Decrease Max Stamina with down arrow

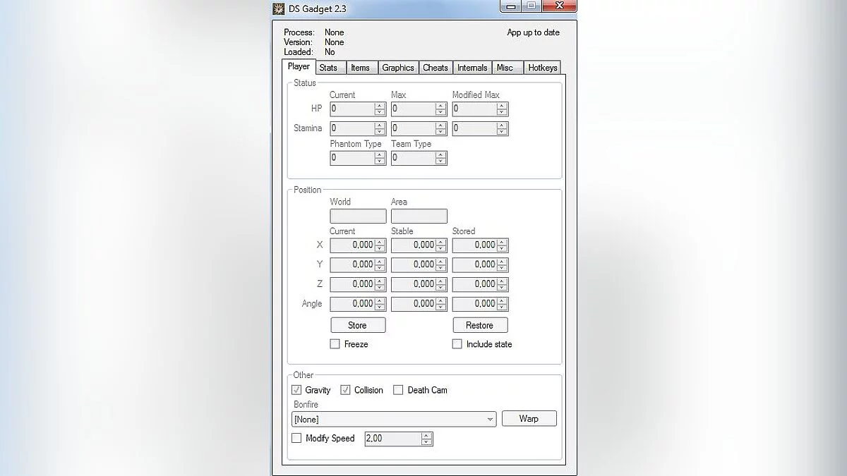point(441,132)
